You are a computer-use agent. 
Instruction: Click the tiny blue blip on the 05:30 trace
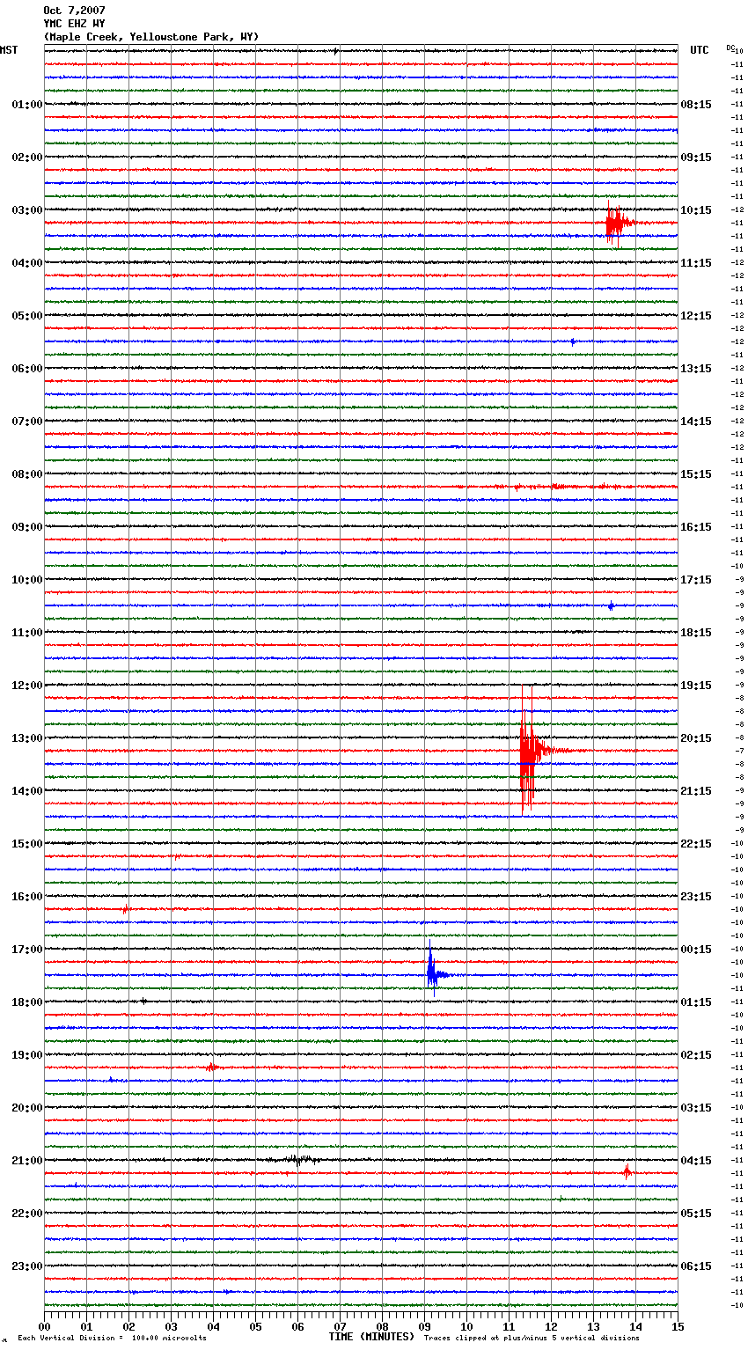(x=573, y=341)
